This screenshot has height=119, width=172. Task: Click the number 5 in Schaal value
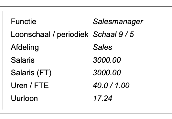(x=132, y=34)
